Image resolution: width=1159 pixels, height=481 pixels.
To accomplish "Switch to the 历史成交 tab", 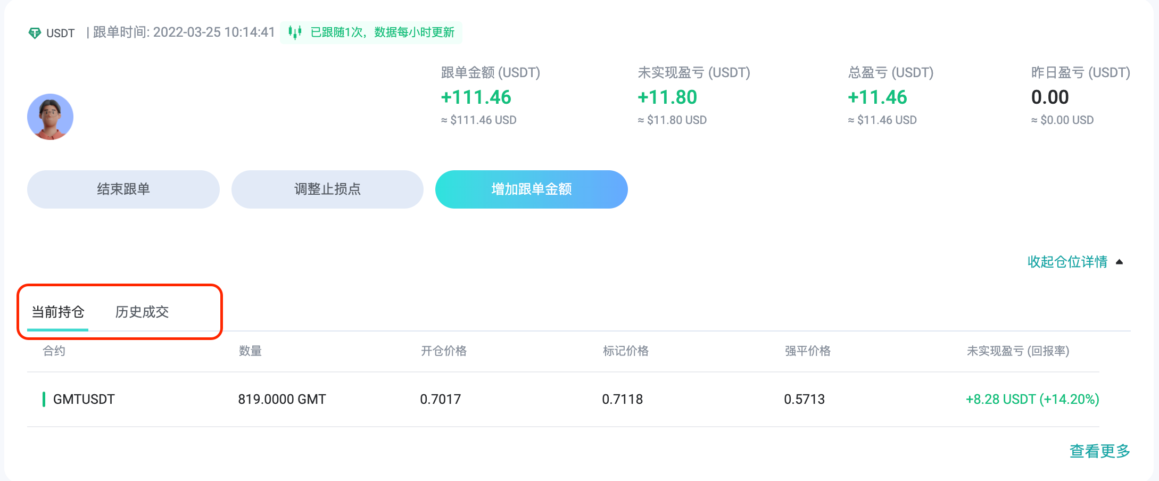I will [x=142, y=312].
